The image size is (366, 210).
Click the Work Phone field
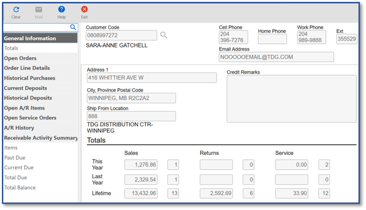tap(311, 37)
